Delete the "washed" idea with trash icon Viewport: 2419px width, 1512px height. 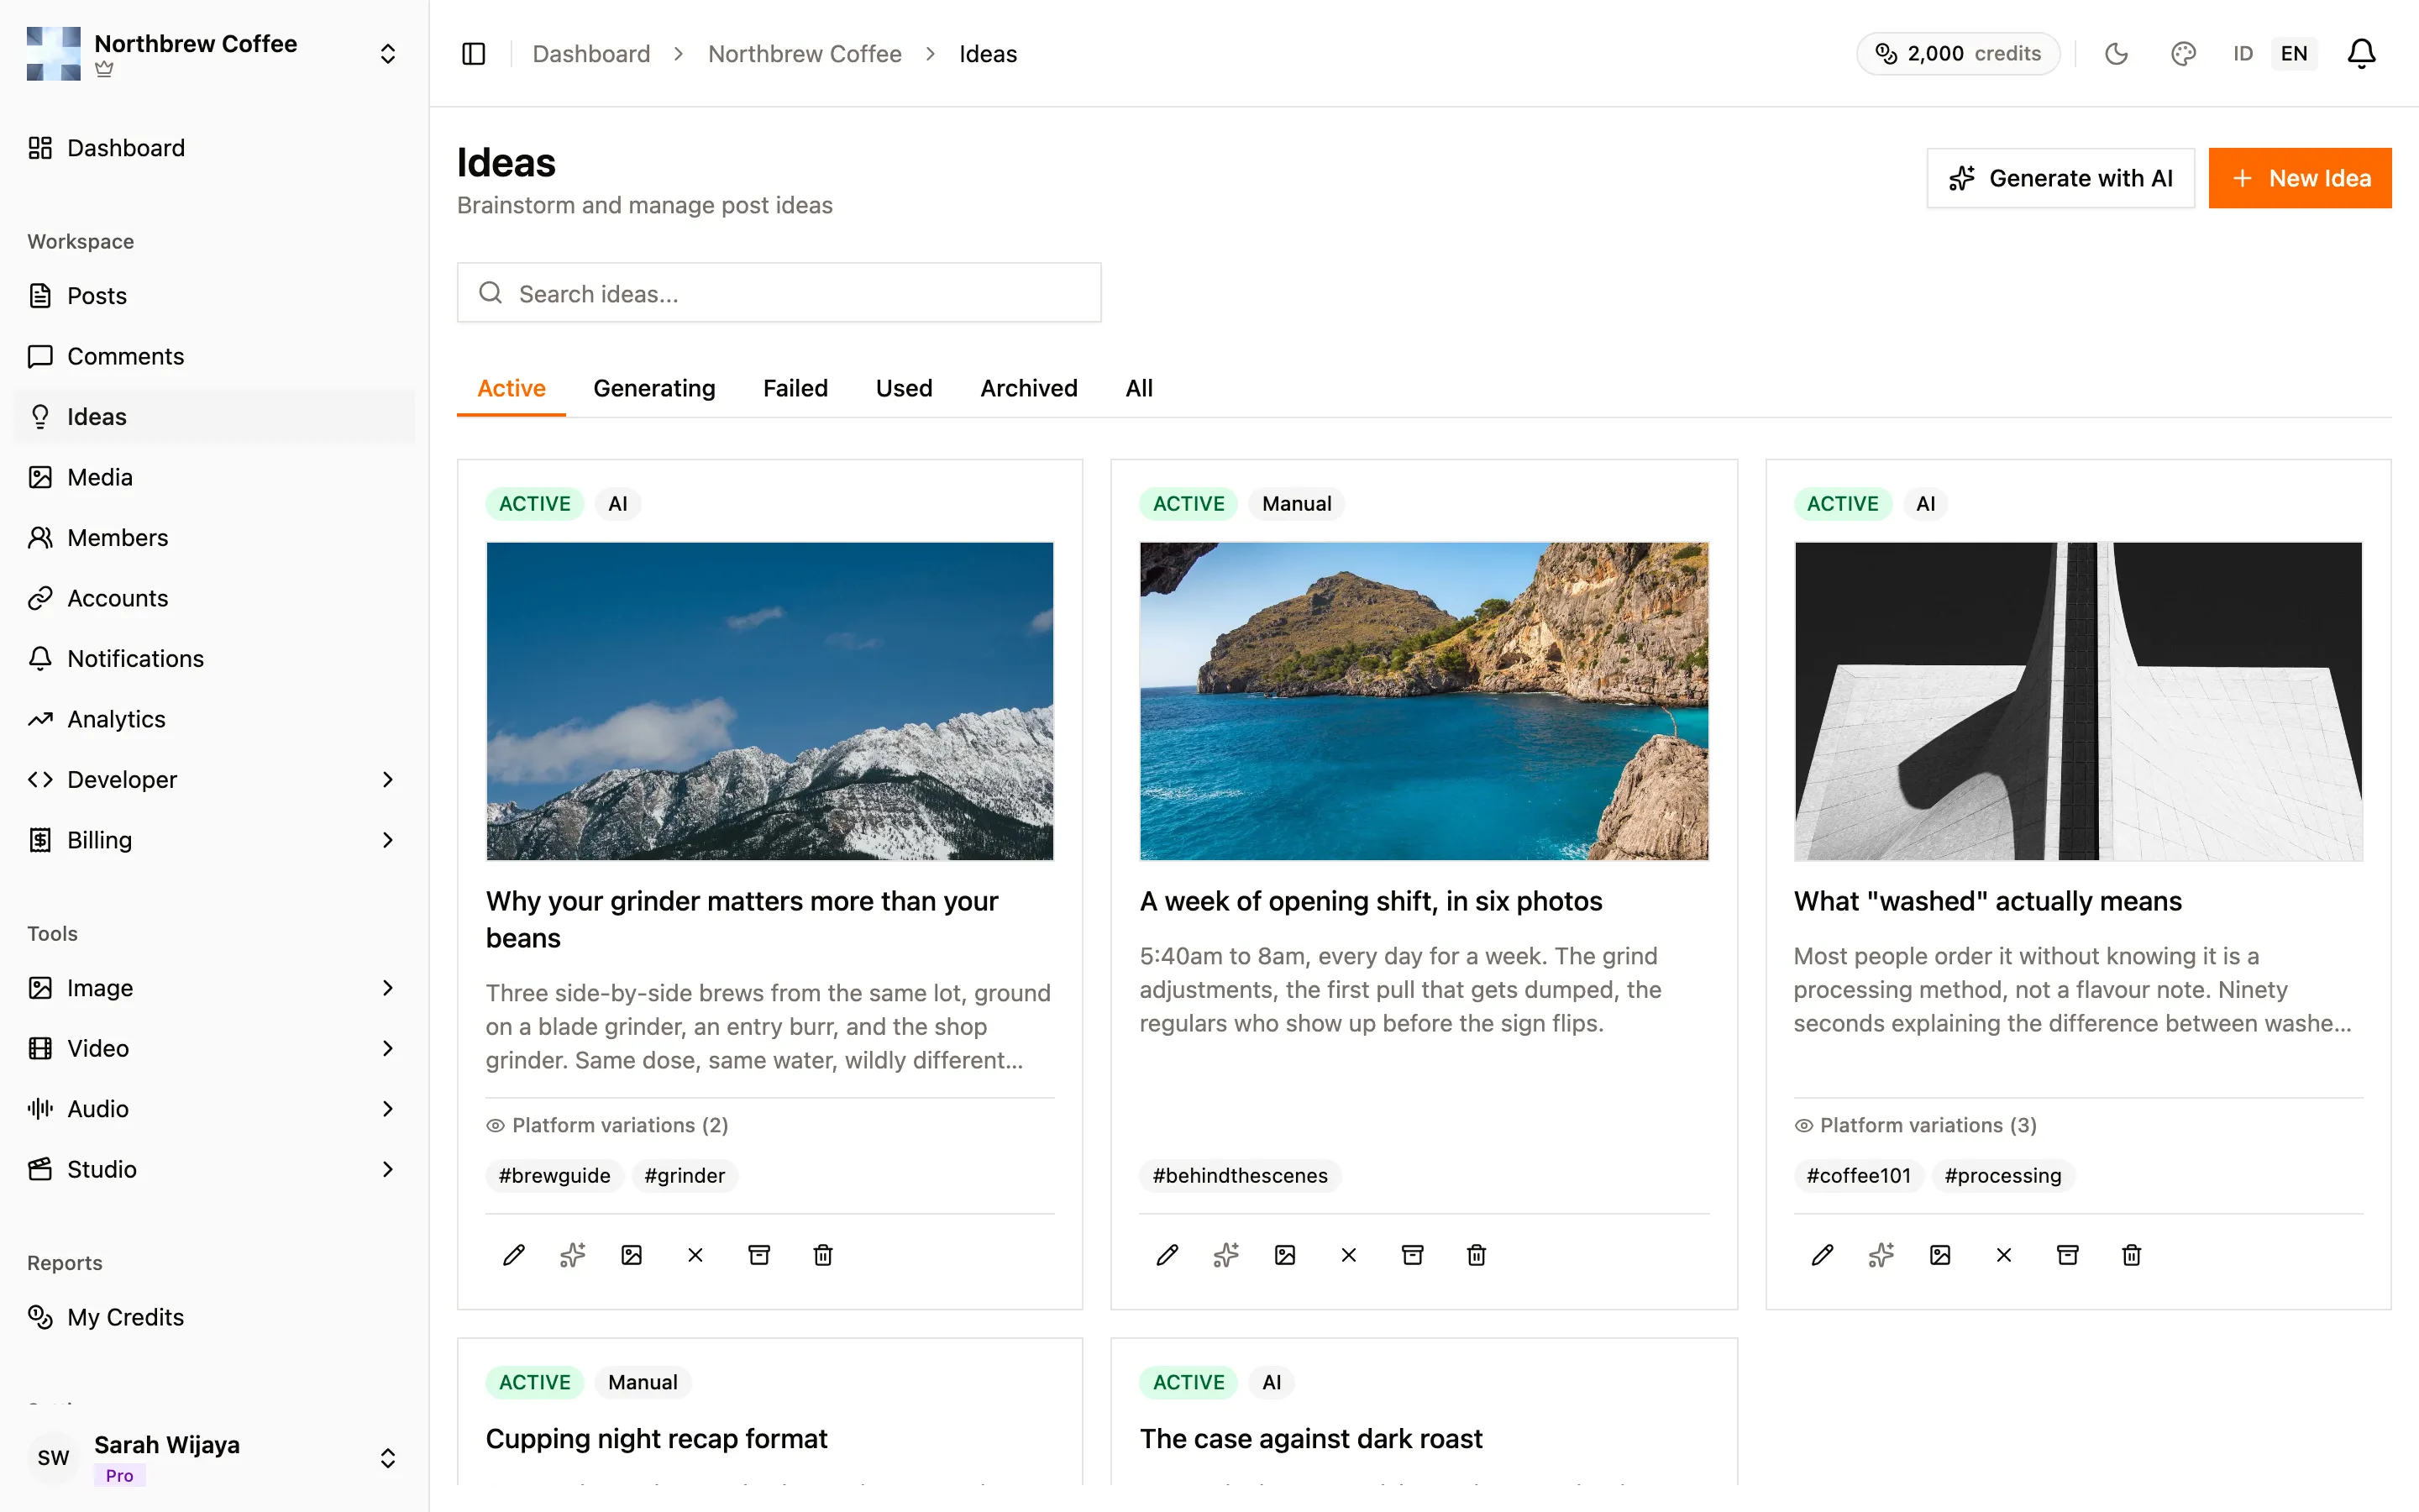click(x=2132, y=1255)
